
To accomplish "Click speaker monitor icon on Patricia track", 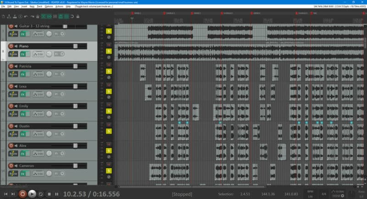I will [x=16, y=66].
